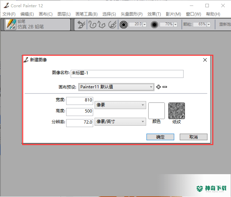The height and width of the screenshot is (197, 231).
Task: Choose the 纸纹 paper texture thumbnail
Action: [177, 111]
